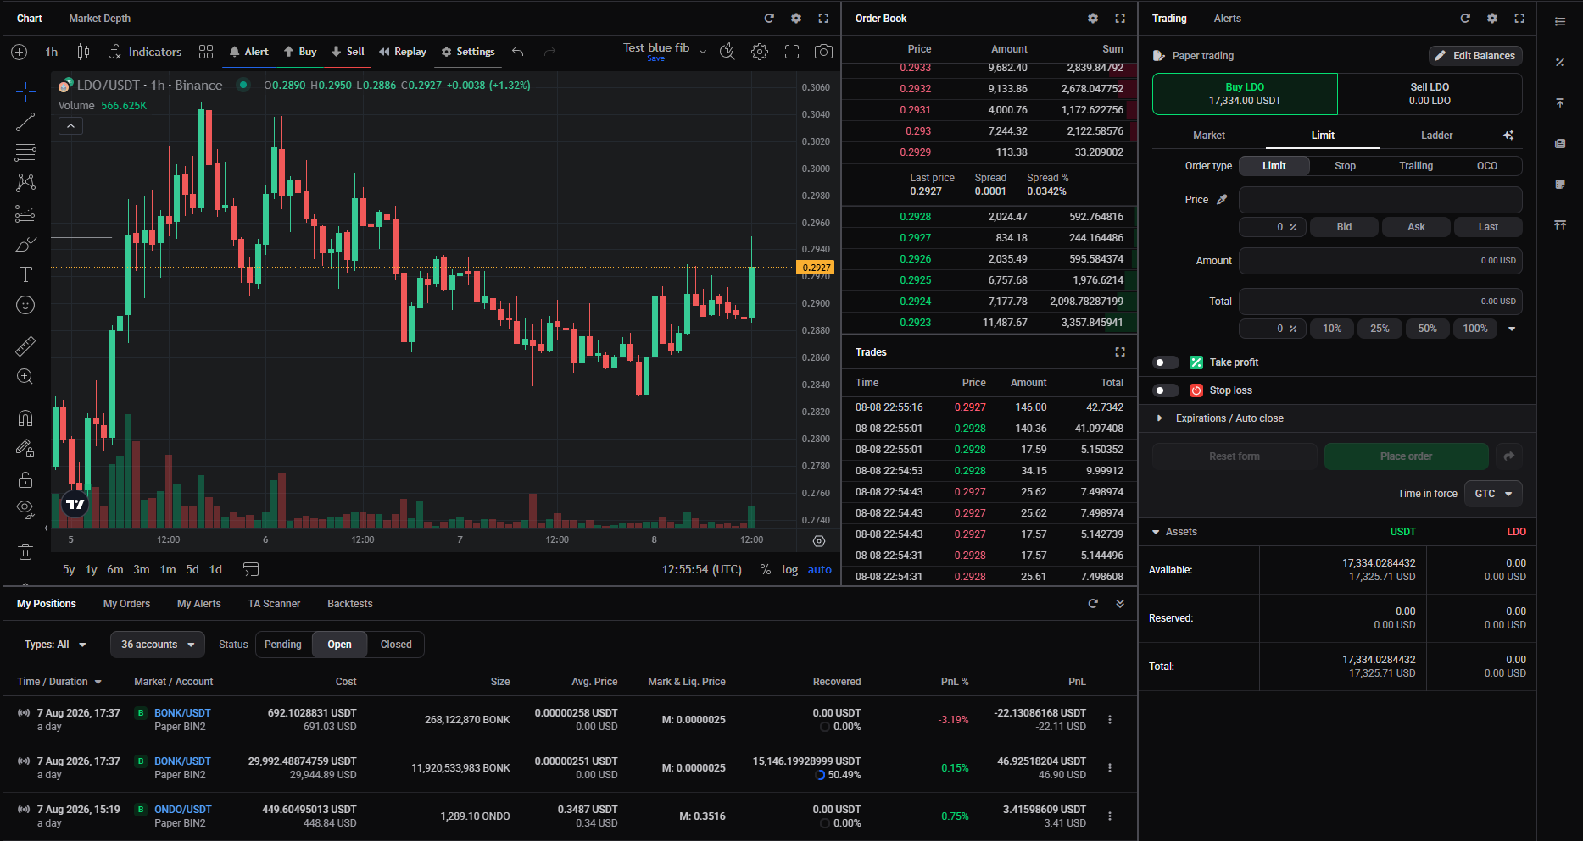This screenshot has width=1583, height=841.
Task: Open Order Book settings gear
Action: 1093,18
